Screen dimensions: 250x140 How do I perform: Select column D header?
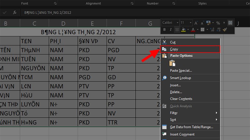pos(63,24)
